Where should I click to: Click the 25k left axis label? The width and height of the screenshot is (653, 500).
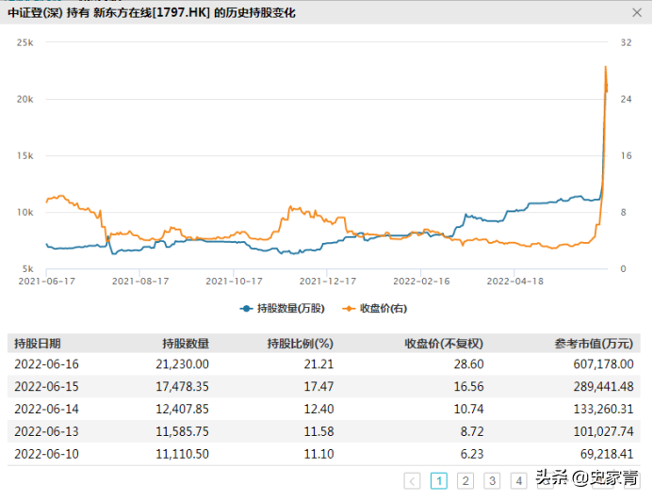pyautogui.click(x=25, y=42)
